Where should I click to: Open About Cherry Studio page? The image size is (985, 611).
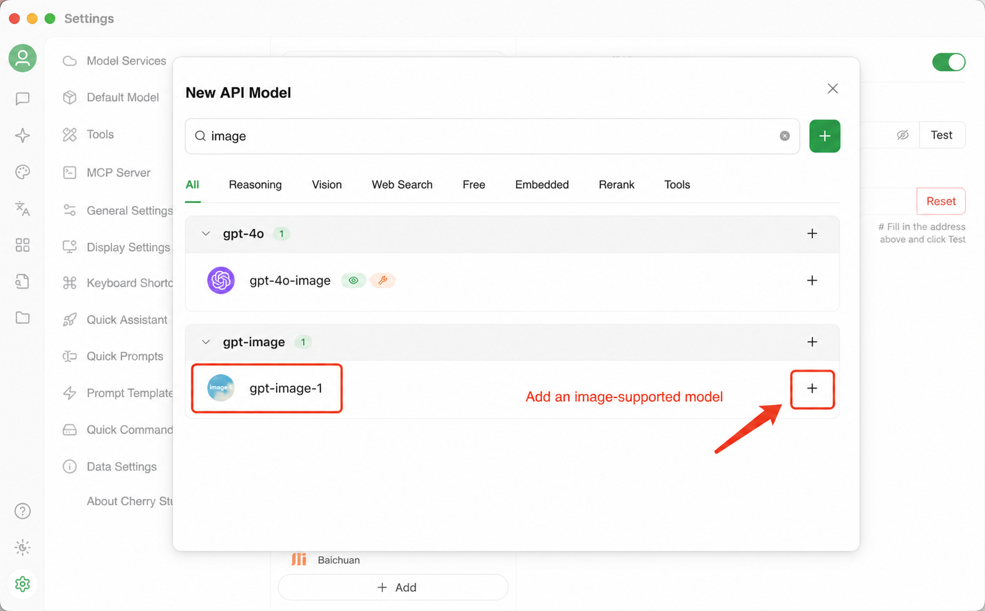tap(129, 501)
